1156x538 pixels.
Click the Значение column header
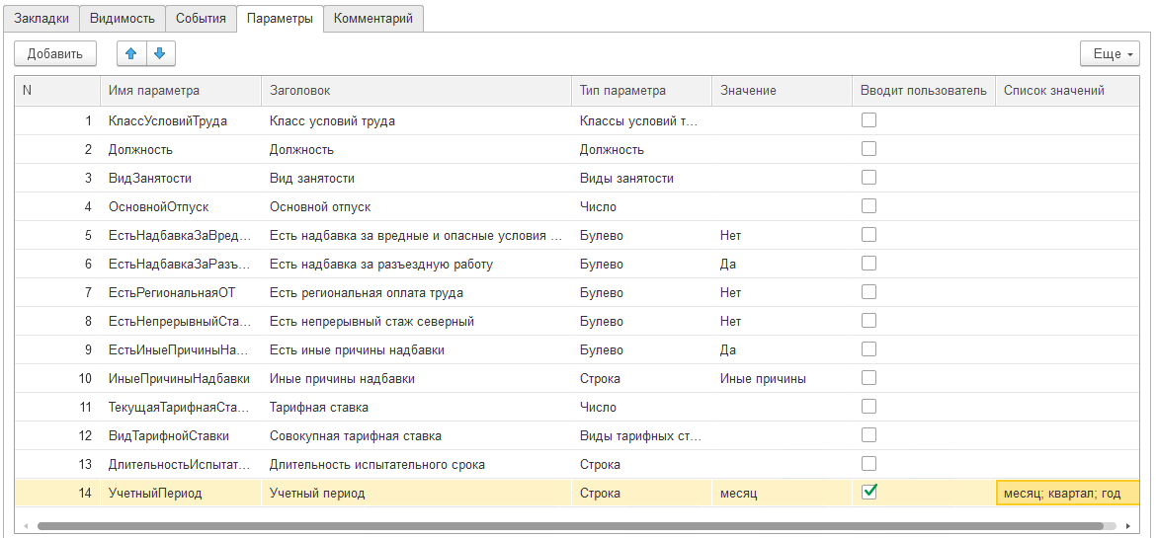point(783,90)
